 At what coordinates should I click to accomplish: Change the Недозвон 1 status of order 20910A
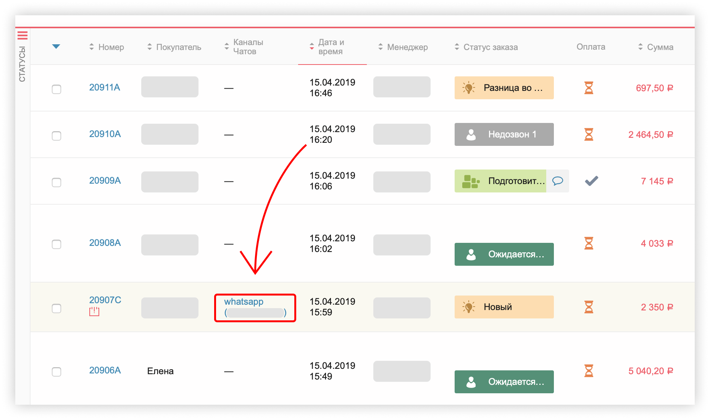pos(504,134)
